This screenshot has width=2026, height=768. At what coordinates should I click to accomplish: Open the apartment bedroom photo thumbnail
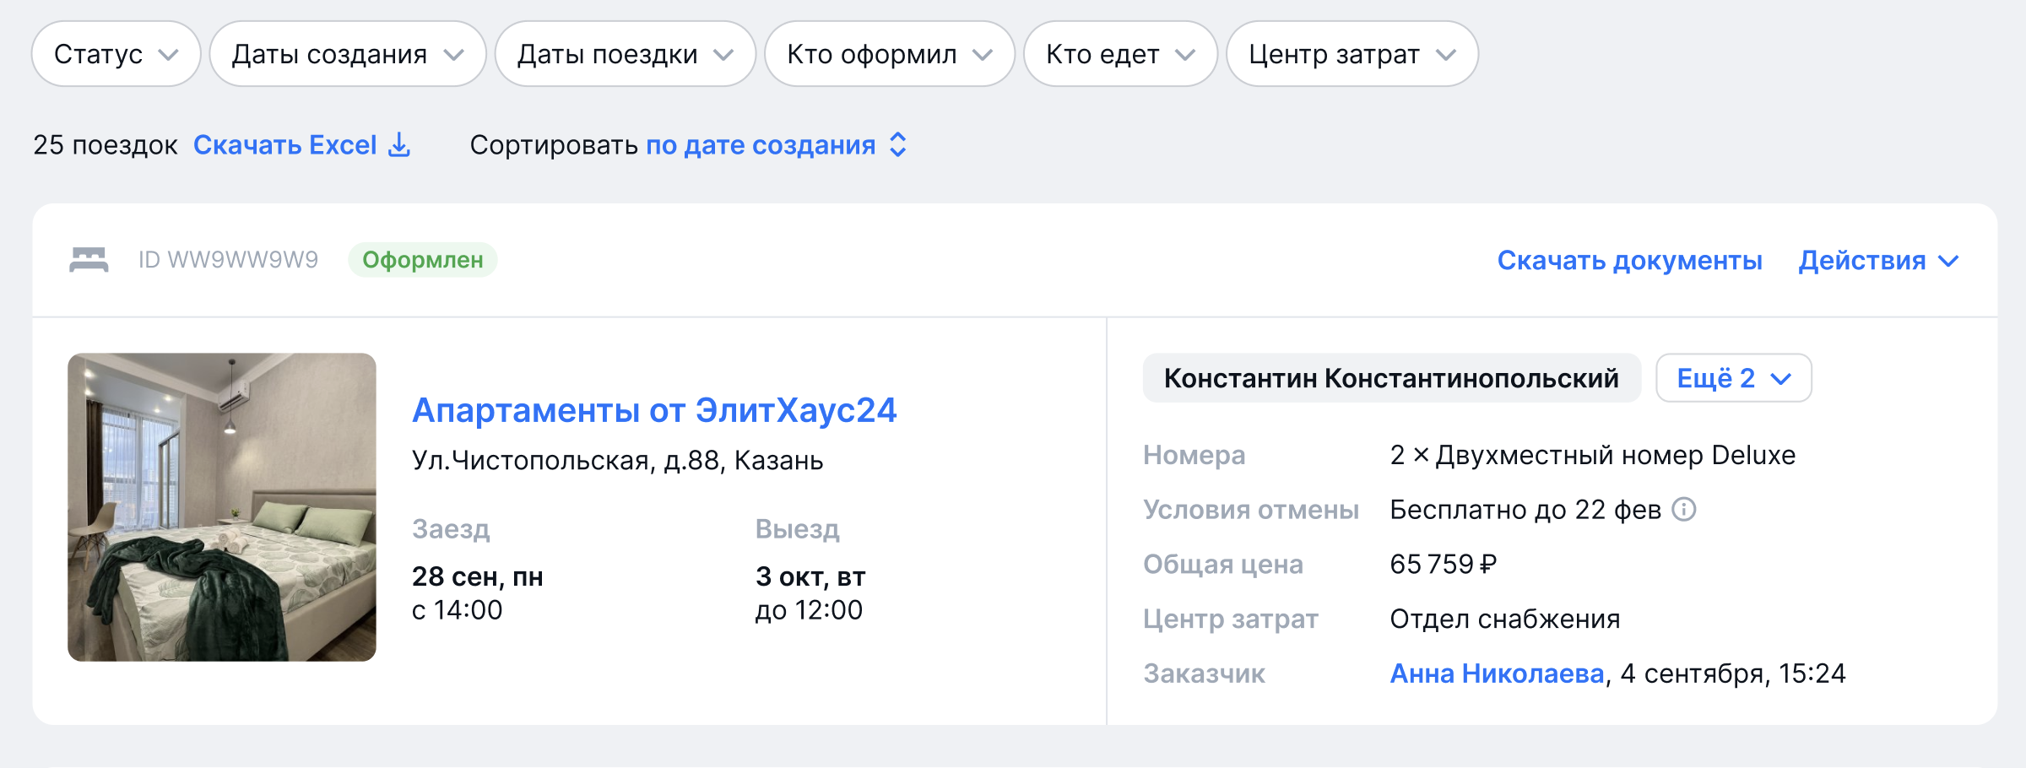tap(221, 506)
